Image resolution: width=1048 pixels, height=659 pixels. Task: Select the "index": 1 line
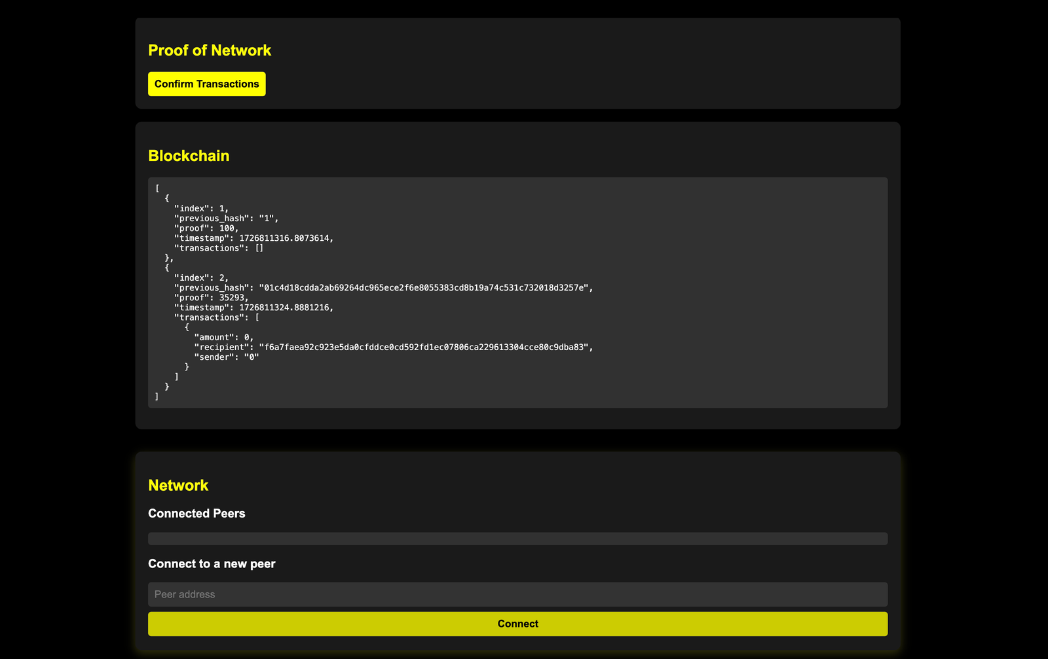click(x=201, y=209)
